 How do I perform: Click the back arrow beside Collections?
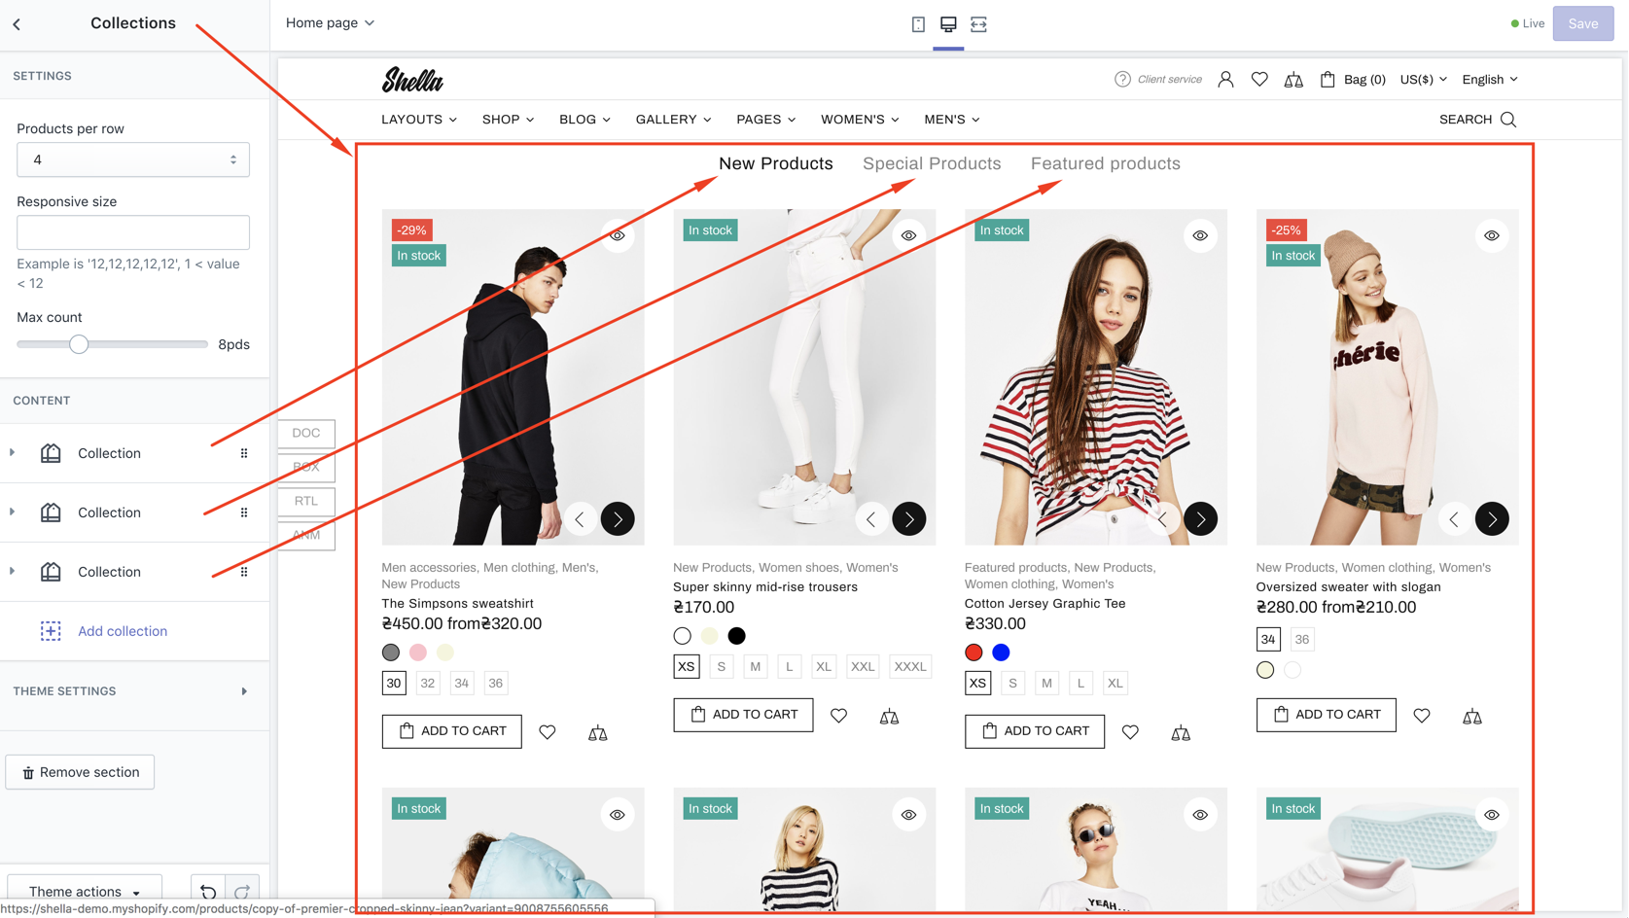coord(17,24)
